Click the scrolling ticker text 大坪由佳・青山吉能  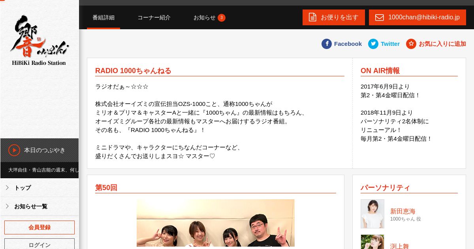(x=43, y=170)
